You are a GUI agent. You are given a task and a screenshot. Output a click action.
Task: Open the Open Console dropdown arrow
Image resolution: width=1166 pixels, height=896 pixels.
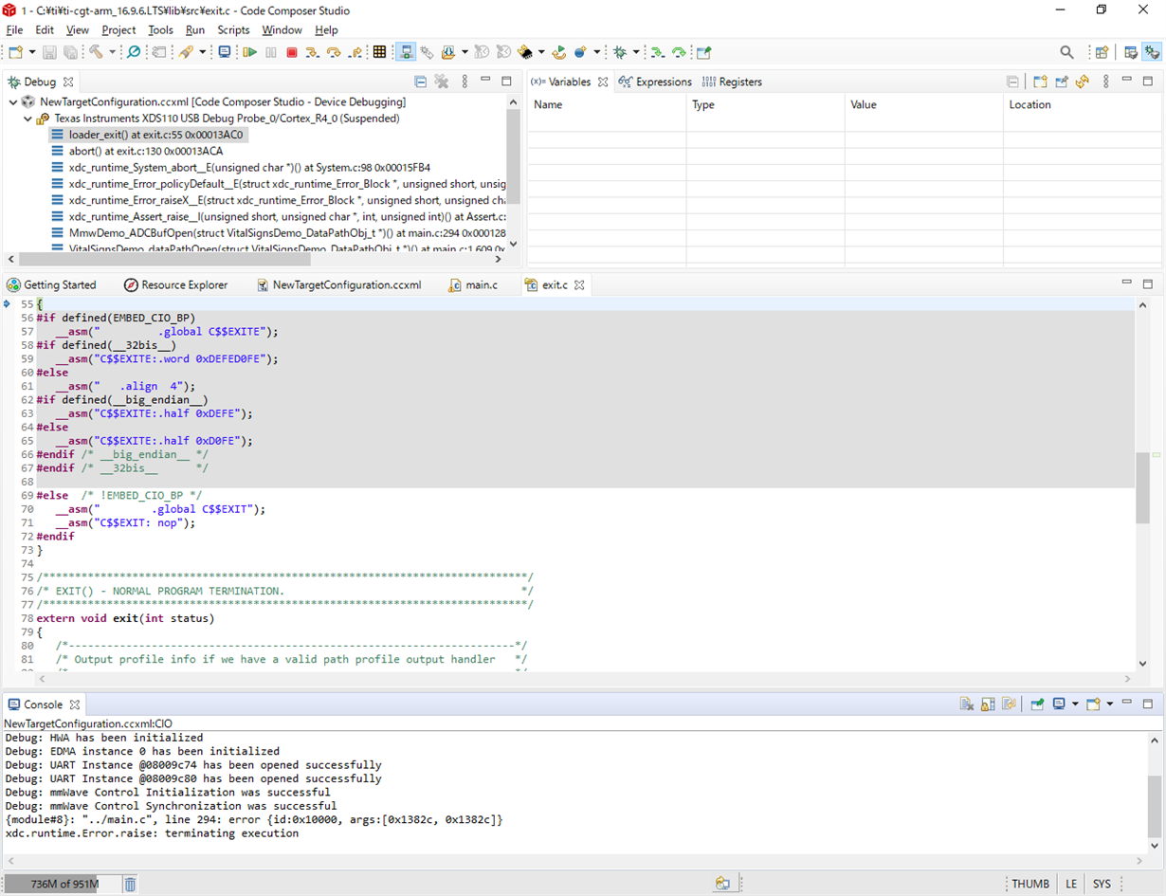click(1110, 704)
